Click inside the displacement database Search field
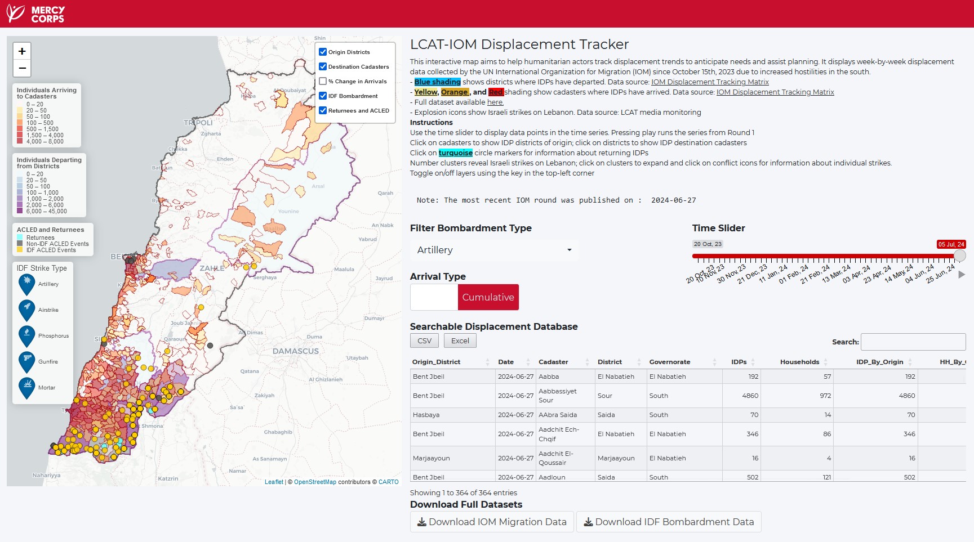This screenshot has height=542, width=974. click(914, 342)
